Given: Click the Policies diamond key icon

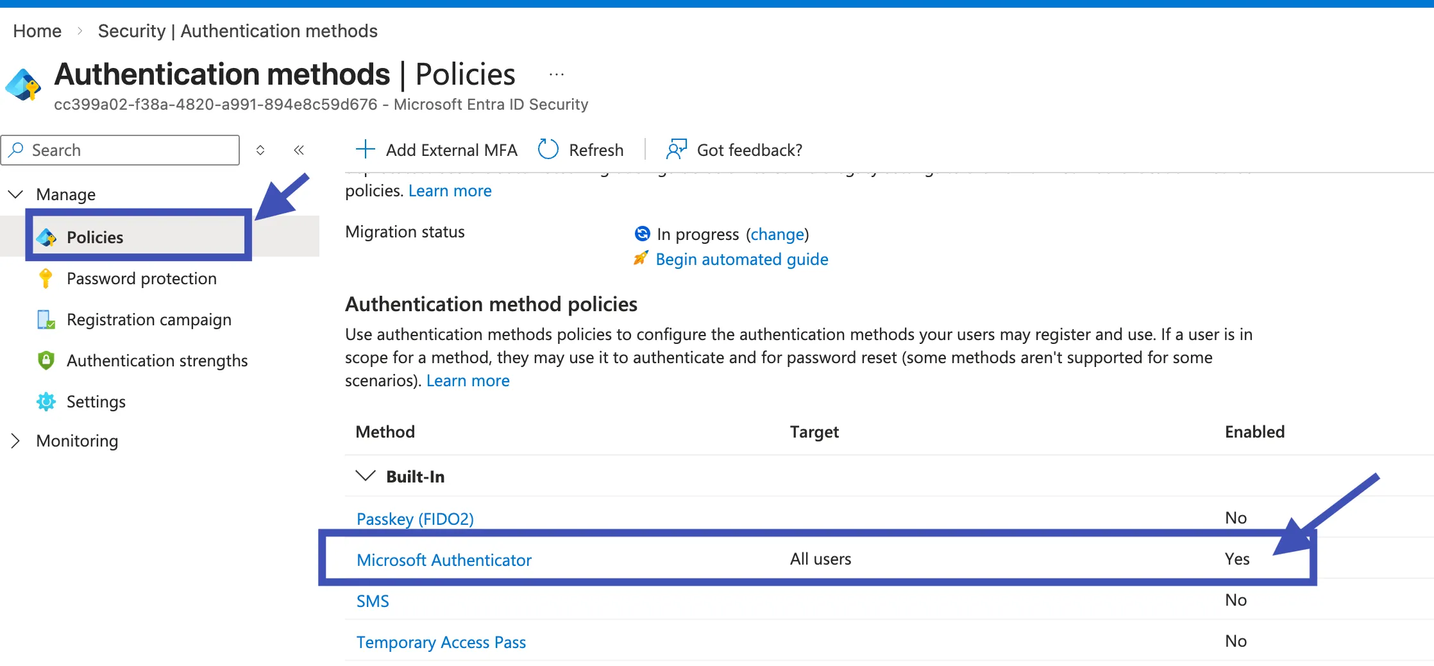Looking at the screenshot, I should pyautogui.click(x=46, y=237).
